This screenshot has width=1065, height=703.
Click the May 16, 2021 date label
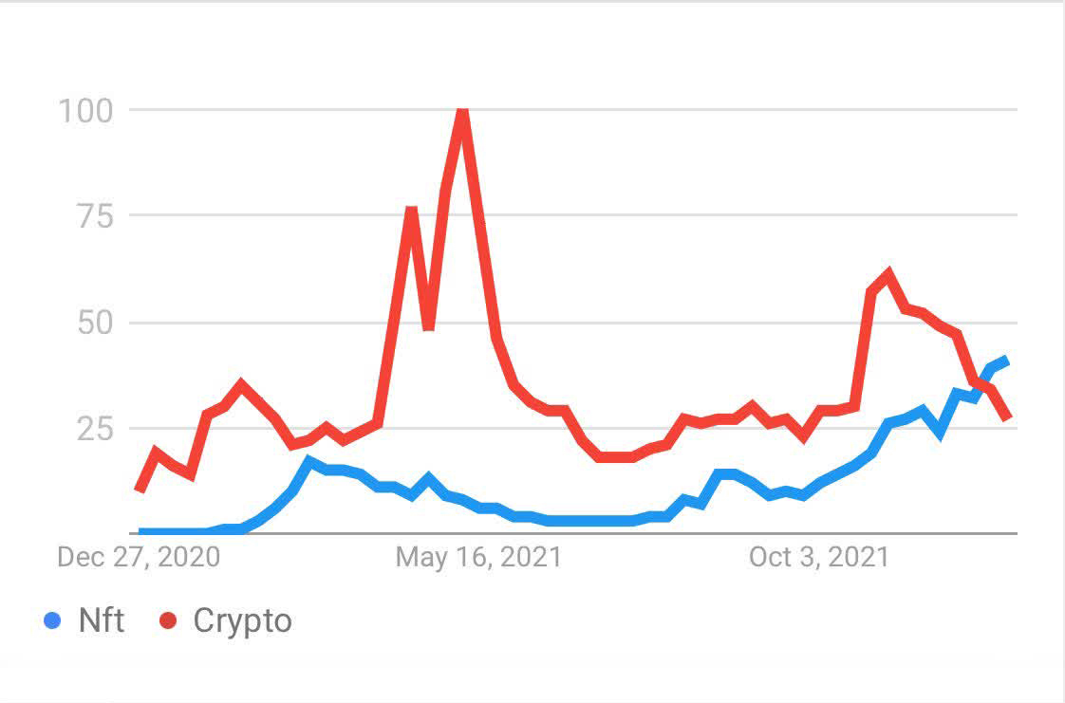[x=478, y=557]
